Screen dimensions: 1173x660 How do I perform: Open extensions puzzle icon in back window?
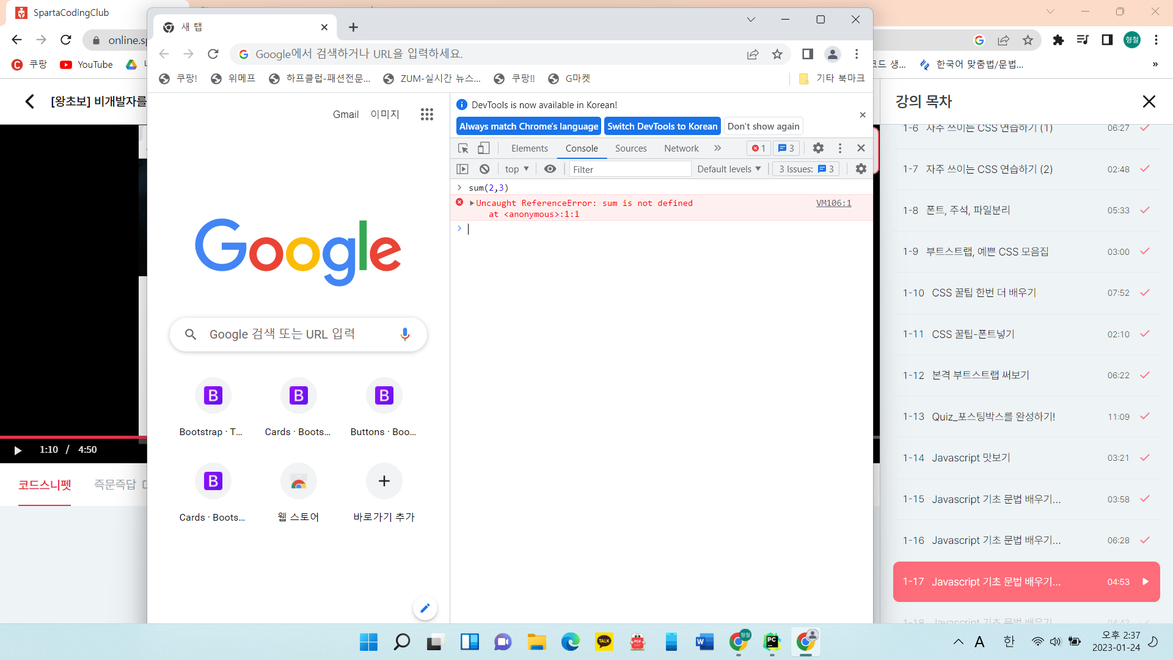pyautogui.click(x=1058, y=40)
